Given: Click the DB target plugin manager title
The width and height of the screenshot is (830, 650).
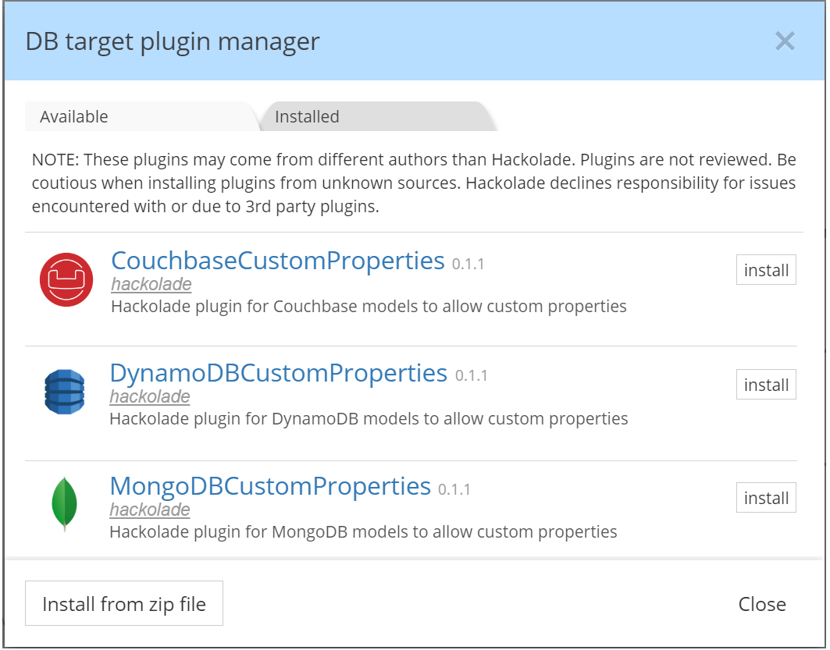Looking at the screenshot, I should coord(173,42).
